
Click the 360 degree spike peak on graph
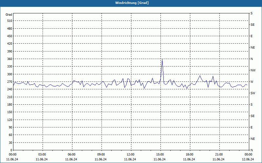tap(162, 59)
